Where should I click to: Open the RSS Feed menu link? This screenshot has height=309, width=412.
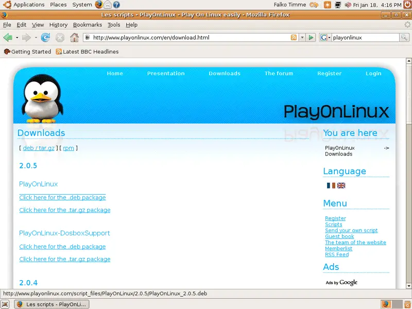coord(337,254)
